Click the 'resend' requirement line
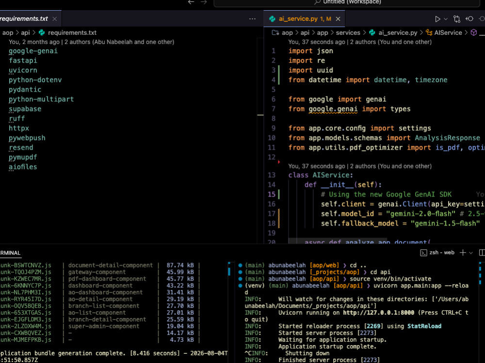This screenshot has height=363, width=485. (x=21, y=148)
